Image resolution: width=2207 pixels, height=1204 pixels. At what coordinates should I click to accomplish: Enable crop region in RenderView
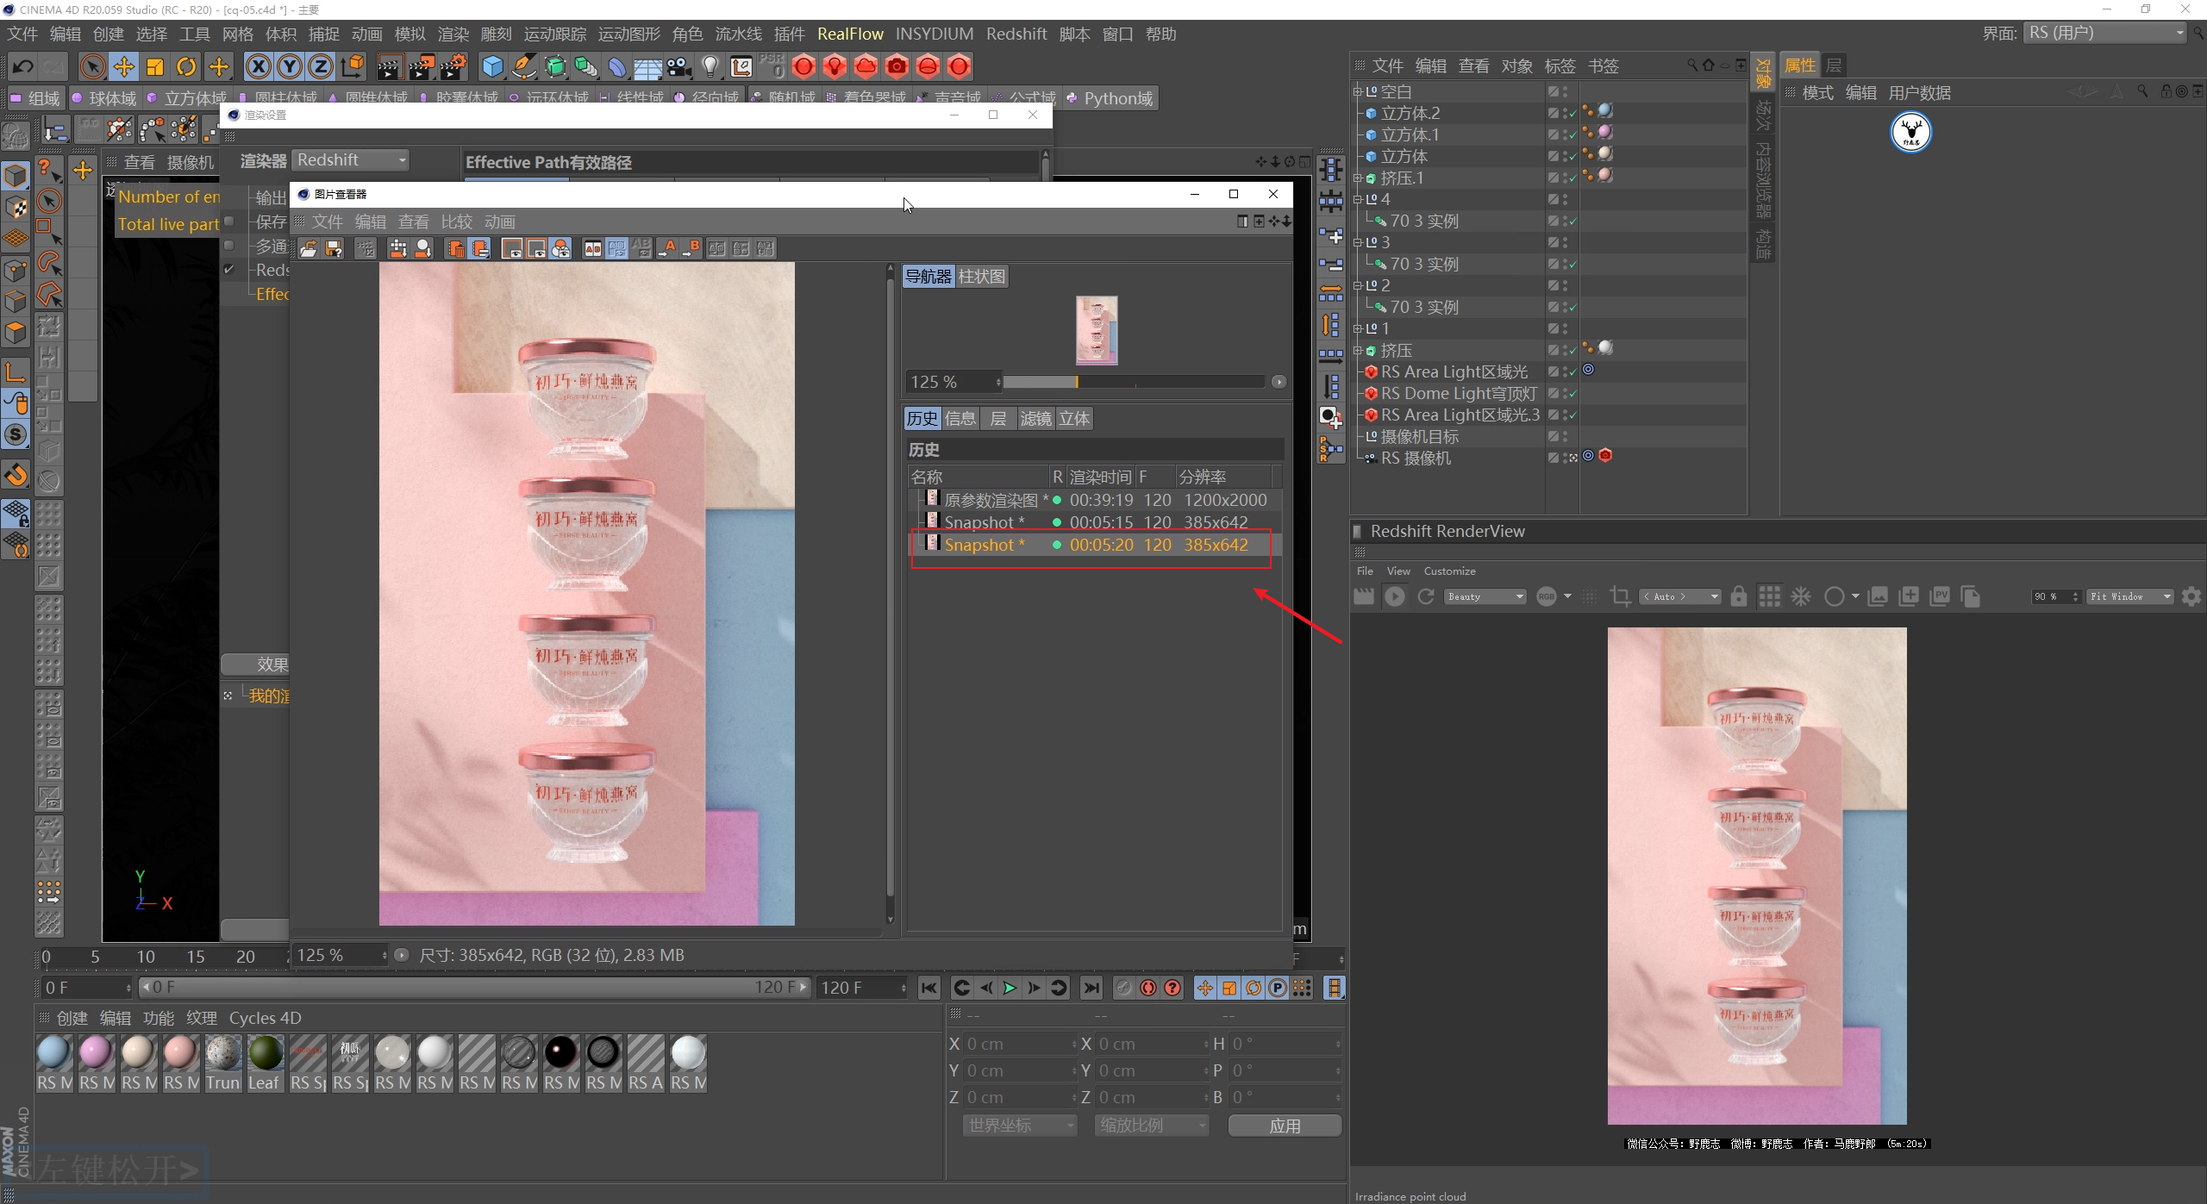1620,596
